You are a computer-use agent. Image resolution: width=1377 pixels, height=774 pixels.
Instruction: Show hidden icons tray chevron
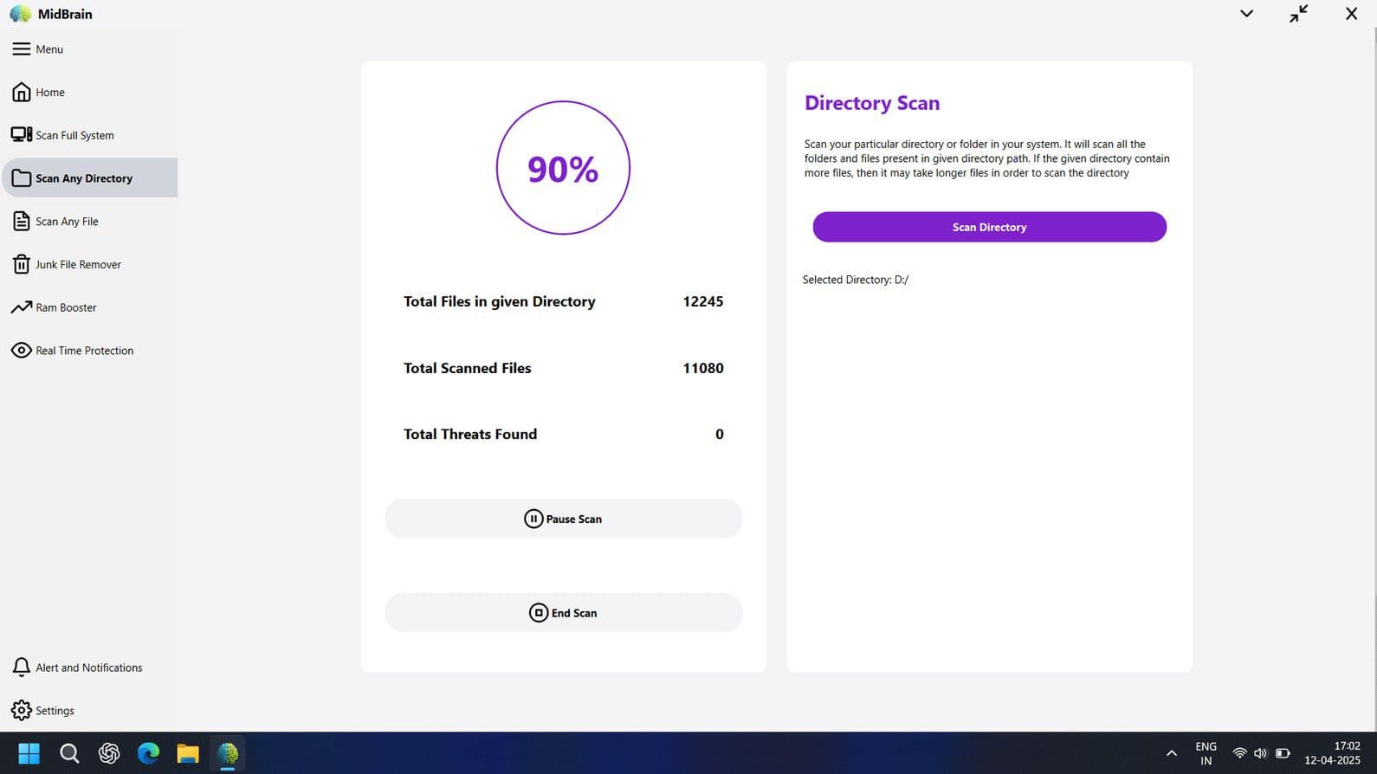pos(1171,753)
